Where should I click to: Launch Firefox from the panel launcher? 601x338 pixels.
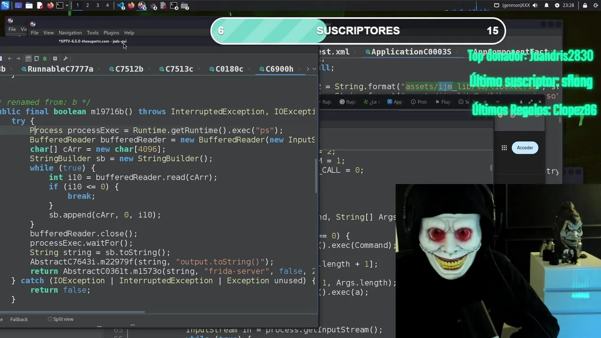pyautogui.click(x=50, y=6)
